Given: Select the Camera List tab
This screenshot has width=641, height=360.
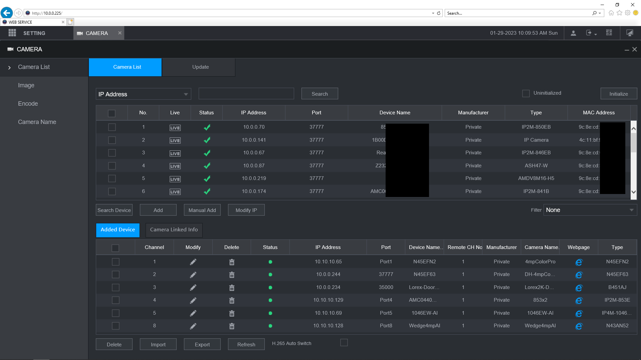Looking at the screenshot, I should coord(125,67).
